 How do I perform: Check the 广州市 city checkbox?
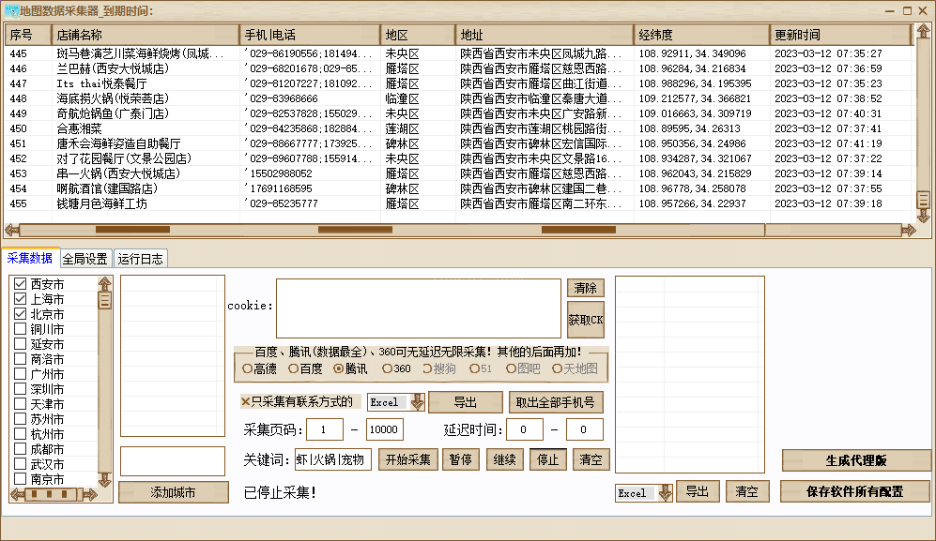[20, 374]
